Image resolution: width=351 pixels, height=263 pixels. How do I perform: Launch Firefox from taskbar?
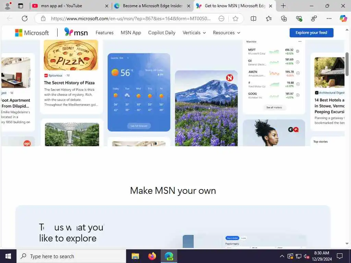pos(152,256)
